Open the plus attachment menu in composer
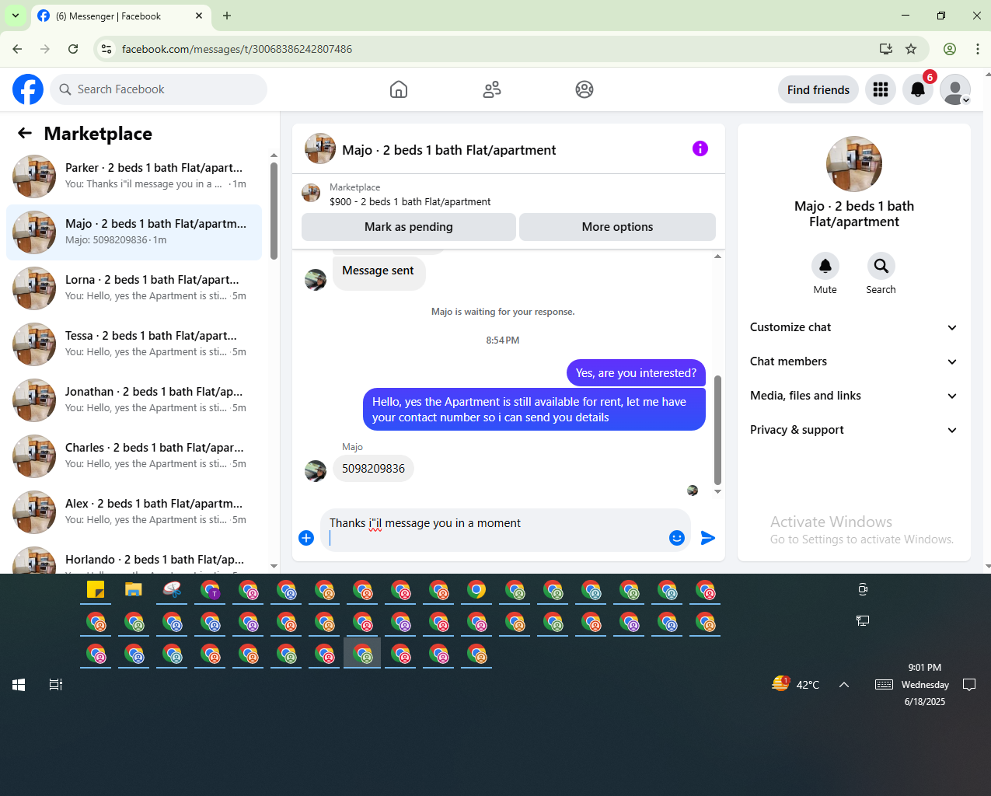This screenshot has width=991, height=796. (306, 538)
